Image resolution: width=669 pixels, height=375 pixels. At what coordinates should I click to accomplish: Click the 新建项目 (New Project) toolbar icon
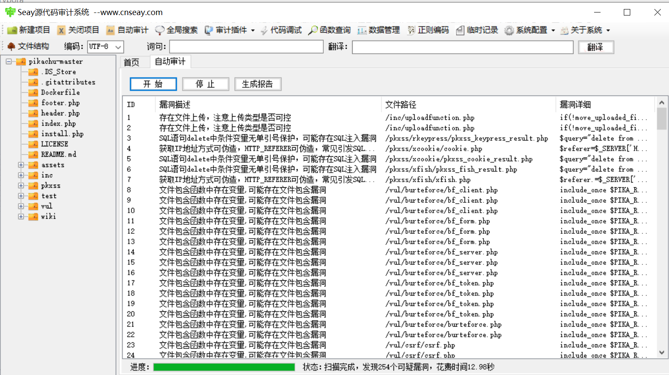tap(12, 30)
